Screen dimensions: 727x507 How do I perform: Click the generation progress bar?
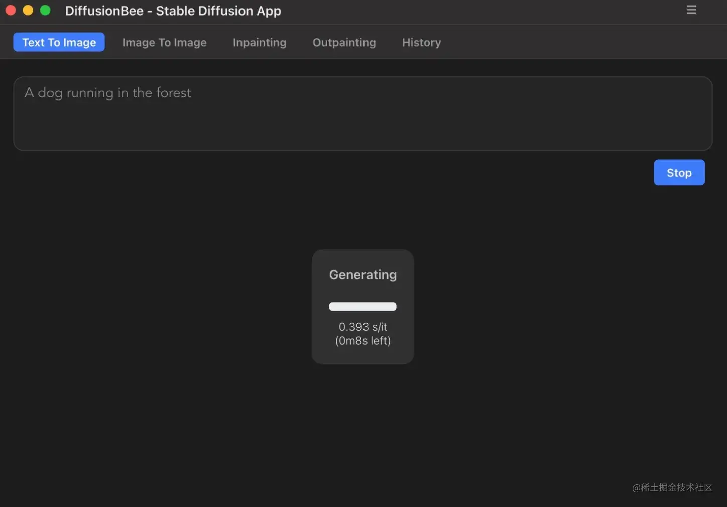(362, 307)
